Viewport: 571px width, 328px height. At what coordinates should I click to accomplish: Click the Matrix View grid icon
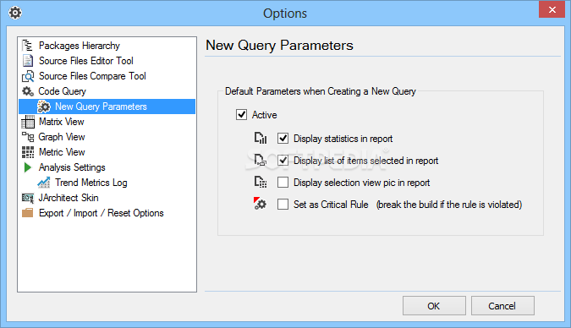coord(28,122)
